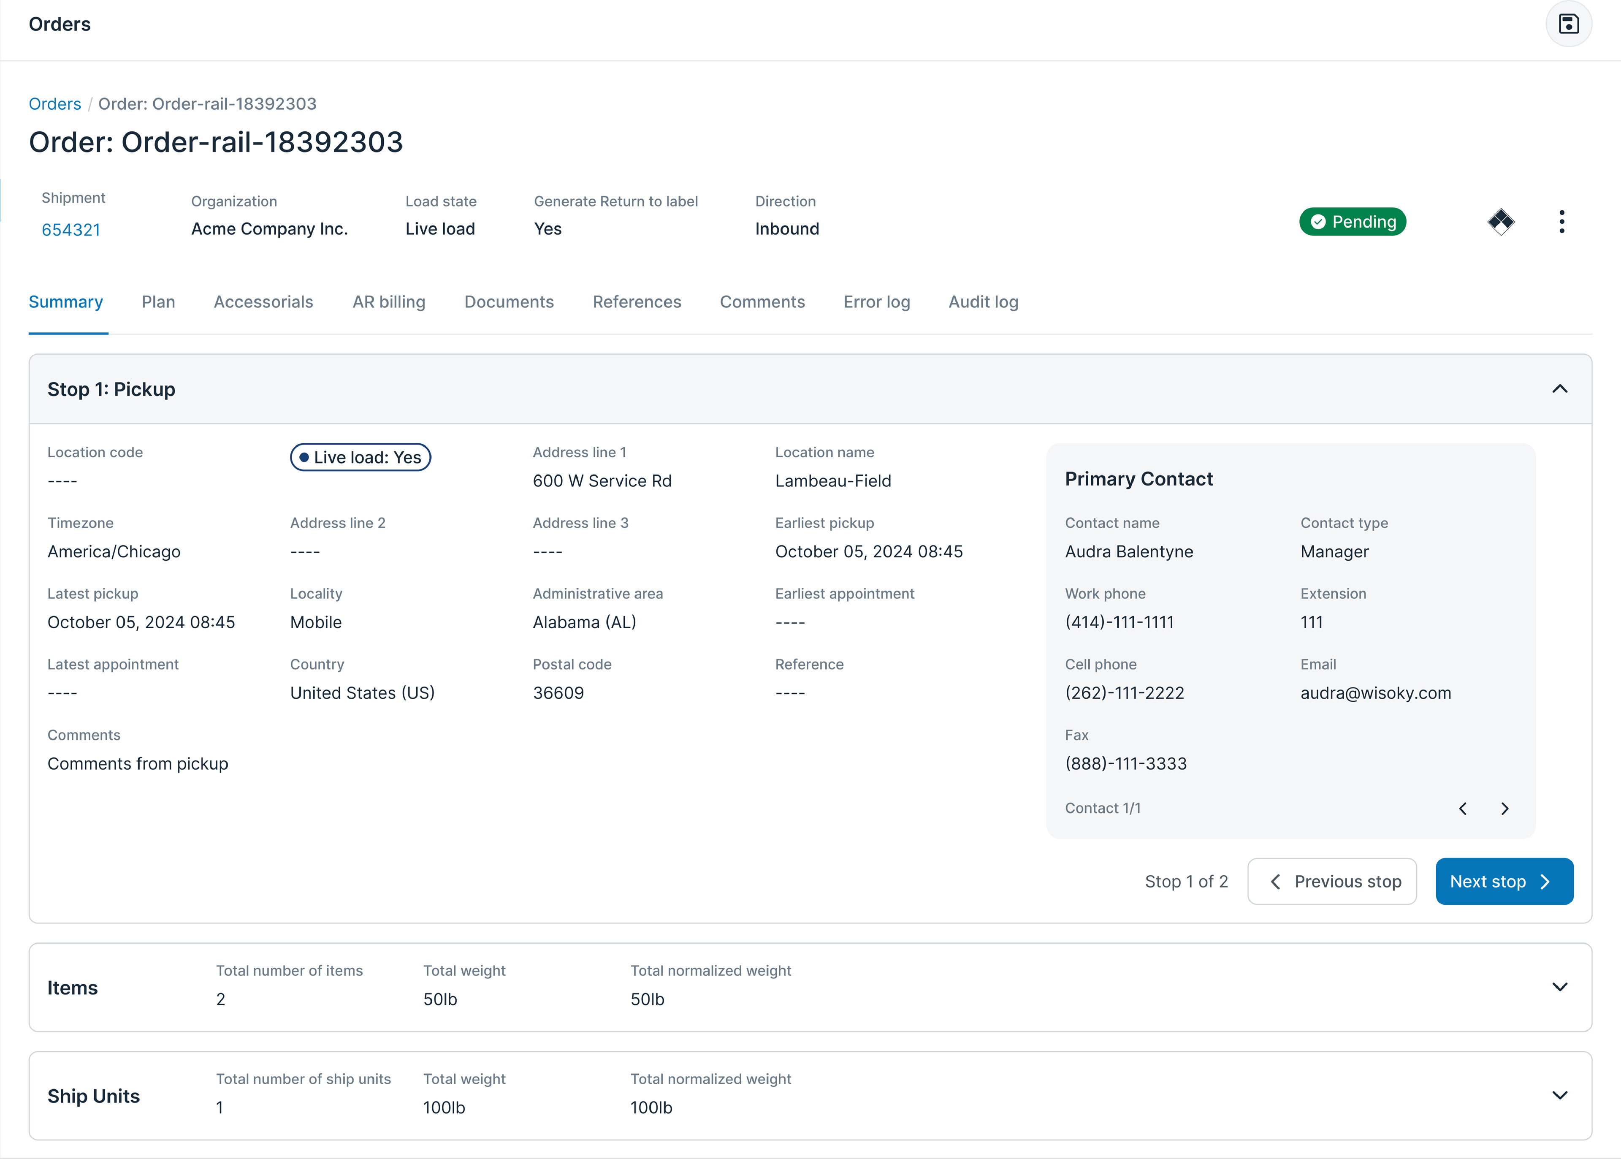Click the organization Acme Company Inc.
Screen dimensions: 1621x1167
coord(269,229)
